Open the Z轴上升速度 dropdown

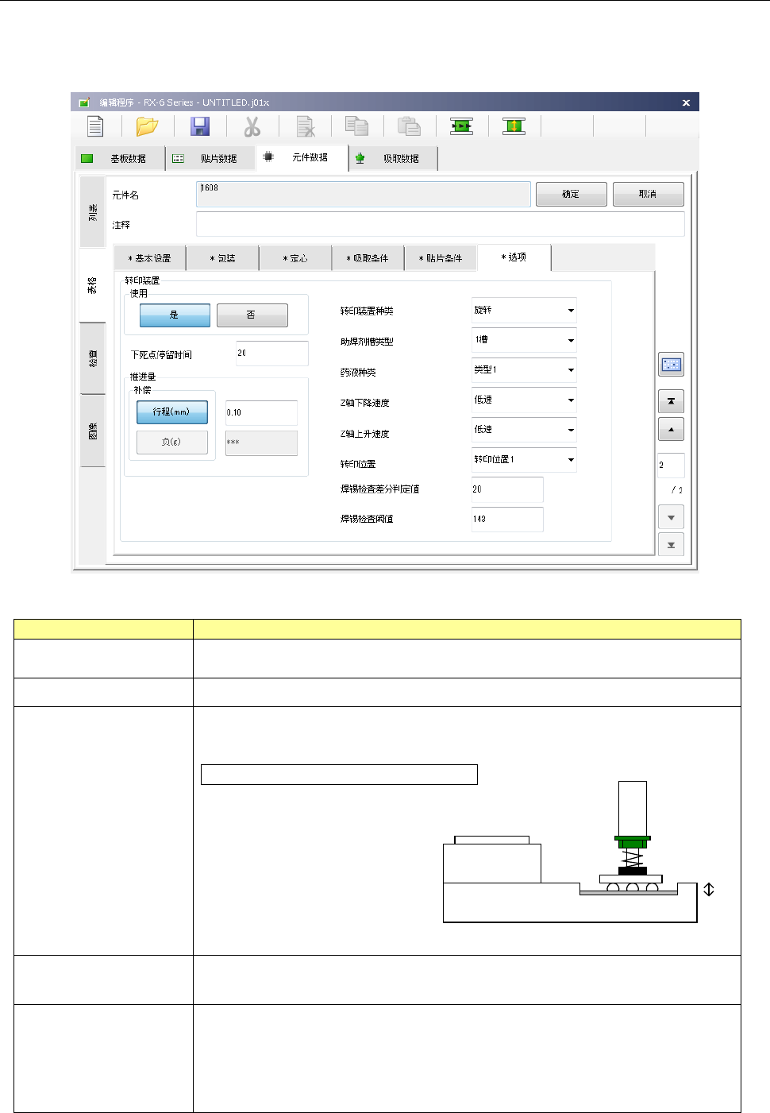pyautogui.click(x=524, y=430)
